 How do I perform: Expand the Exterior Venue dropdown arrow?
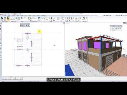point(3,20)
